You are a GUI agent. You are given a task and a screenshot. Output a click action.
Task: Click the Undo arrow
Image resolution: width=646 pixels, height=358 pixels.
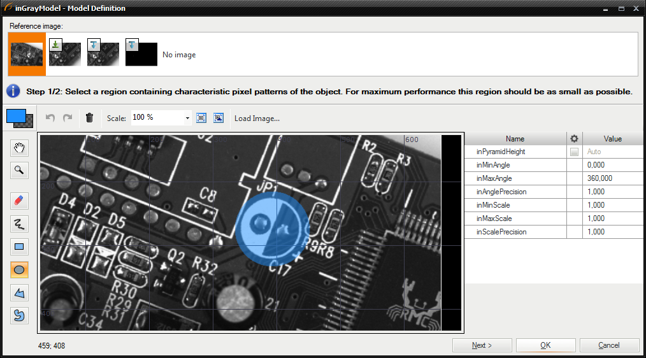click(x=50, y=118)
